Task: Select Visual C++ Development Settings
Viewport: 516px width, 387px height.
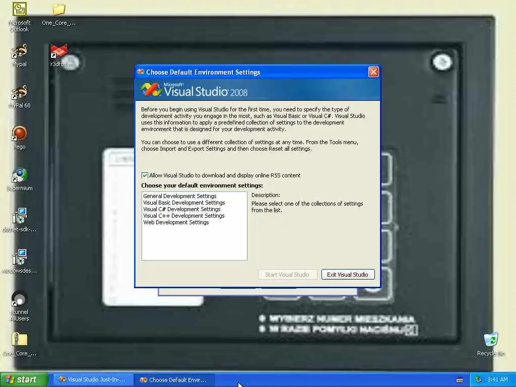Action: click(183, 216)
